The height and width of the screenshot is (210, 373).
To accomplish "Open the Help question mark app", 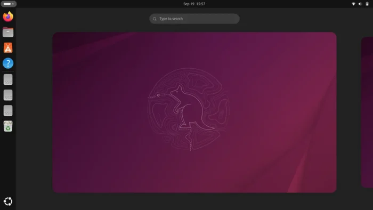I will [x=8, y=63].
